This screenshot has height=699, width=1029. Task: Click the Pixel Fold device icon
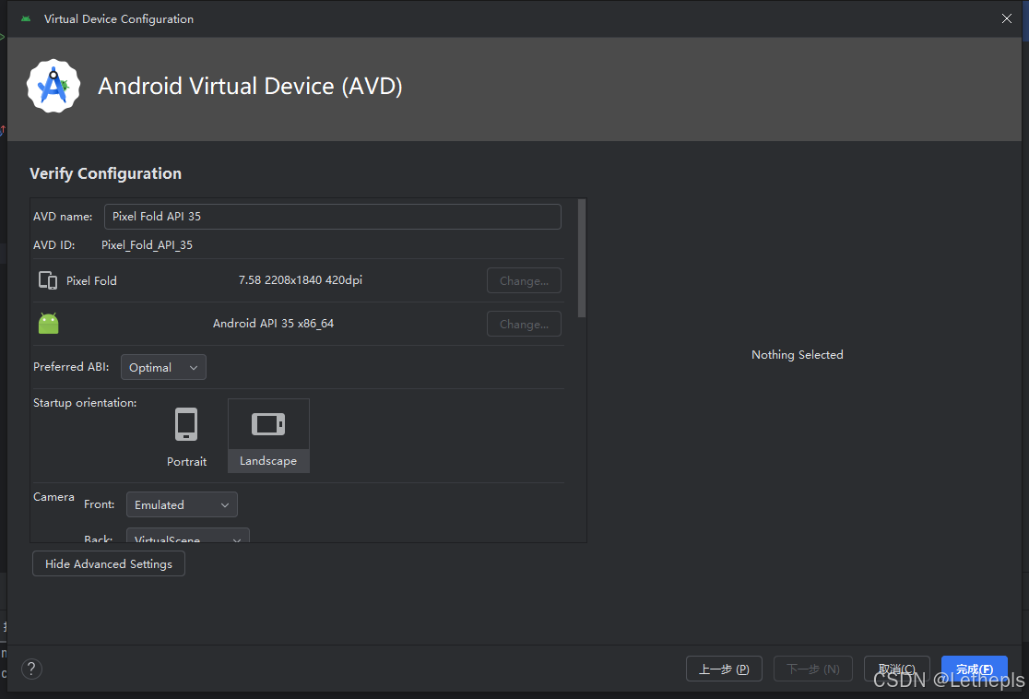pos(48,280)
